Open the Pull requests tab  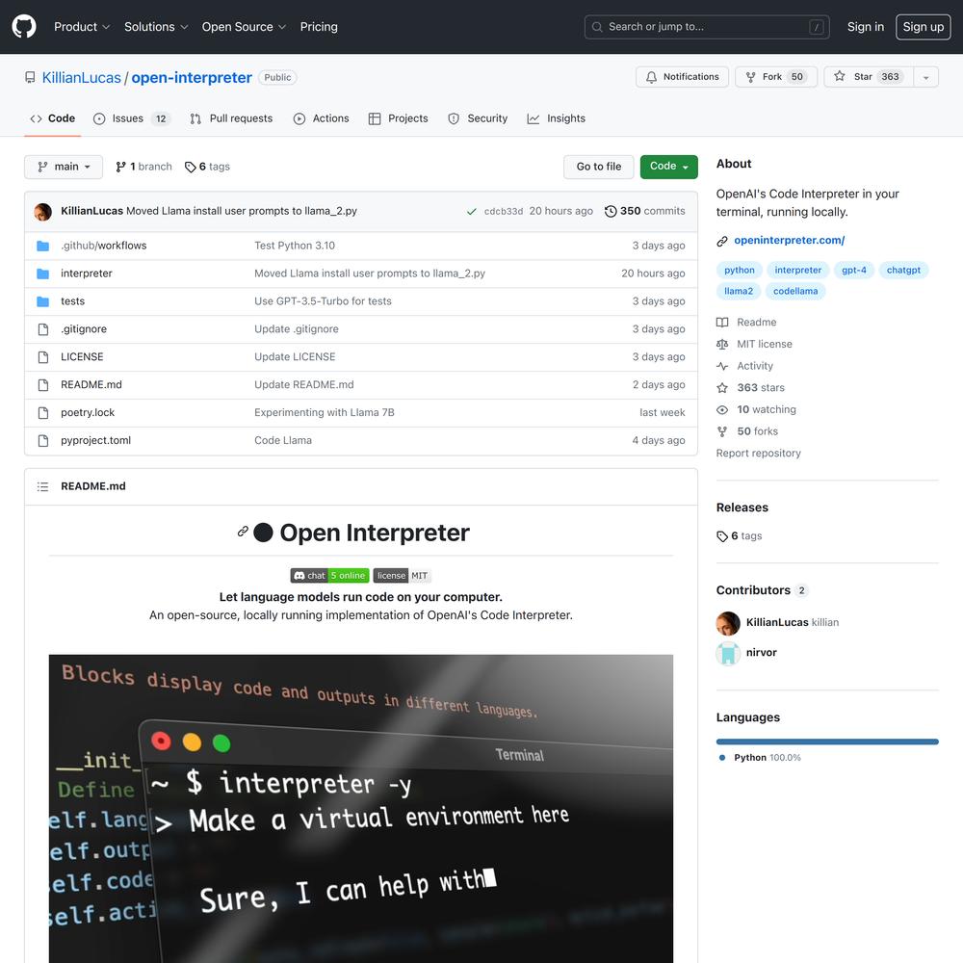231,118
